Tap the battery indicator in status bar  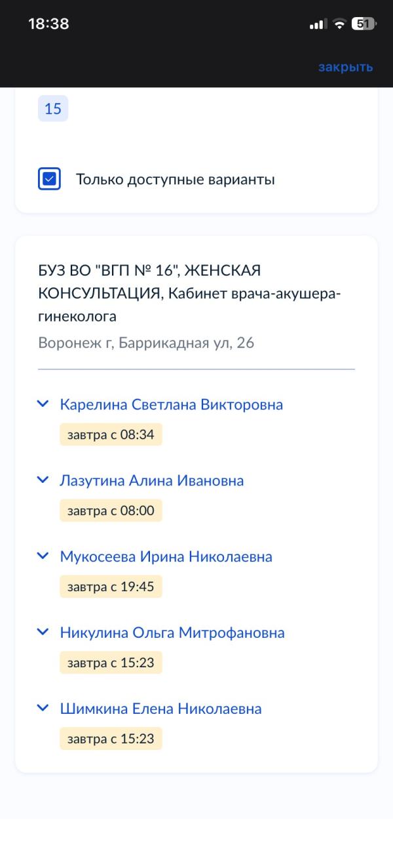[363, 24]
